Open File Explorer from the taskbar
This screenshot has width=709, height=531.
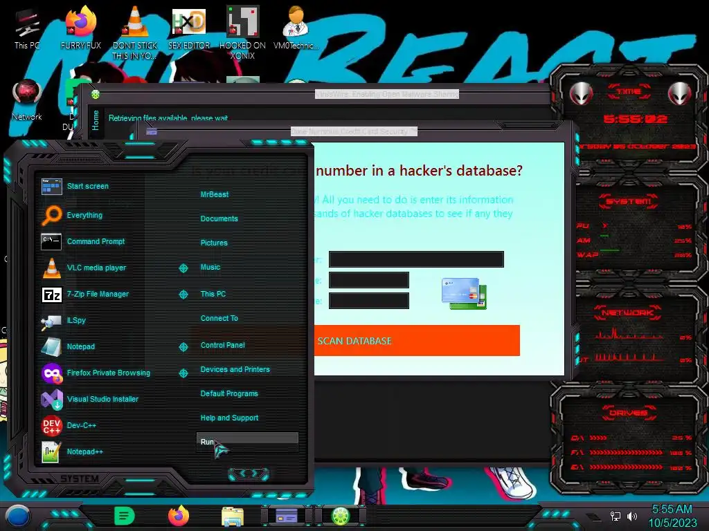pyautogui.click(x=233, y=516)
